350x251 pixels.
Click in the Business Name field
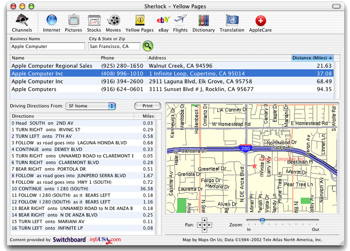(x=48, y=46)
